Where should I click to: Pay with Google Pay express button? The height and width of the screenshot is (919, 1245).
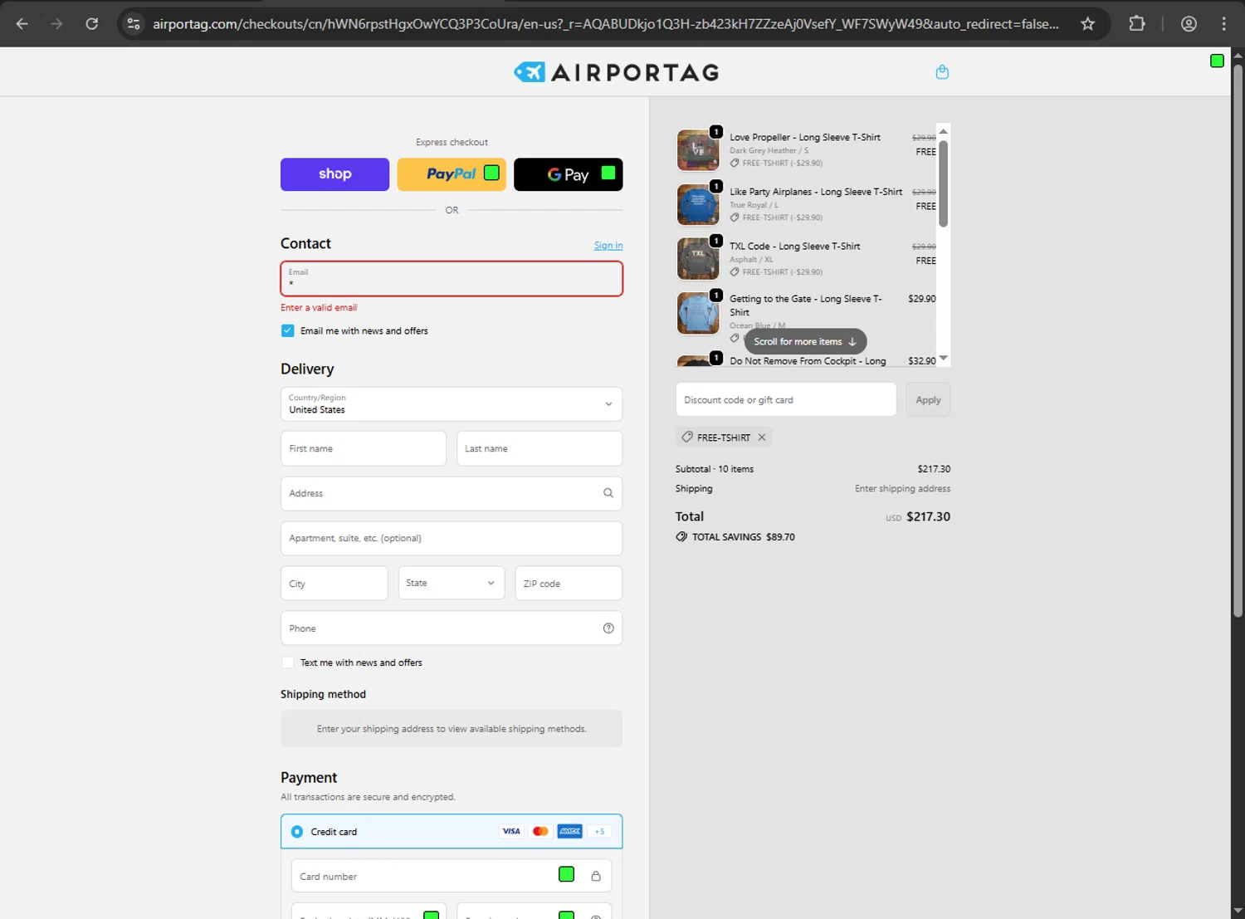click(x=568, y=174)
